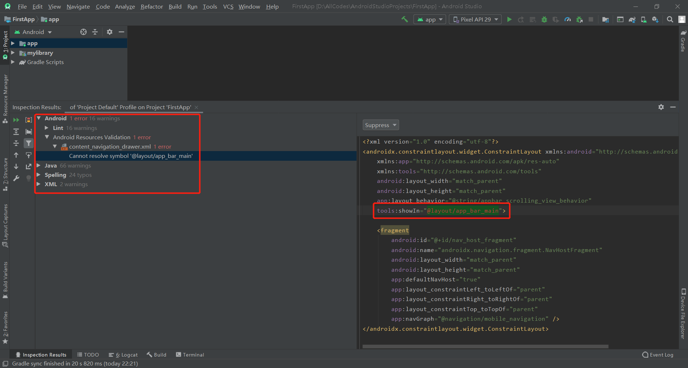Expand all inspection results

pos(16,132)
